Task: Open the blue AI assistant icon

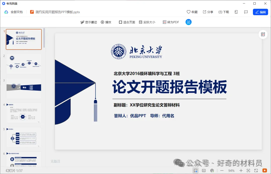Action: tap(188, 22)
